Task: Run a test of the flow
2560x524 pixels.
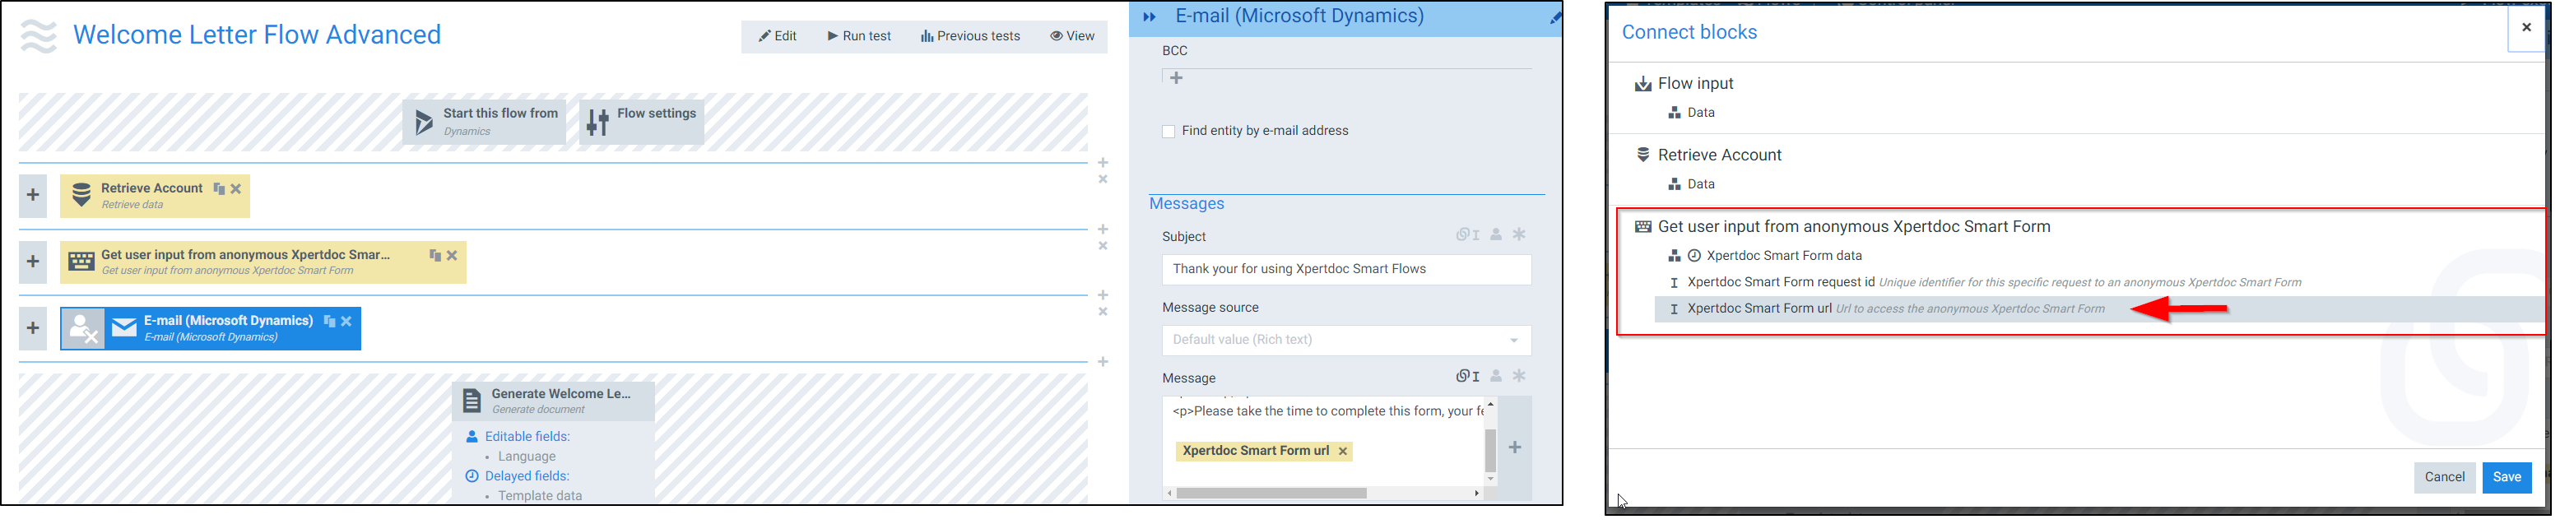Action: 860,37
